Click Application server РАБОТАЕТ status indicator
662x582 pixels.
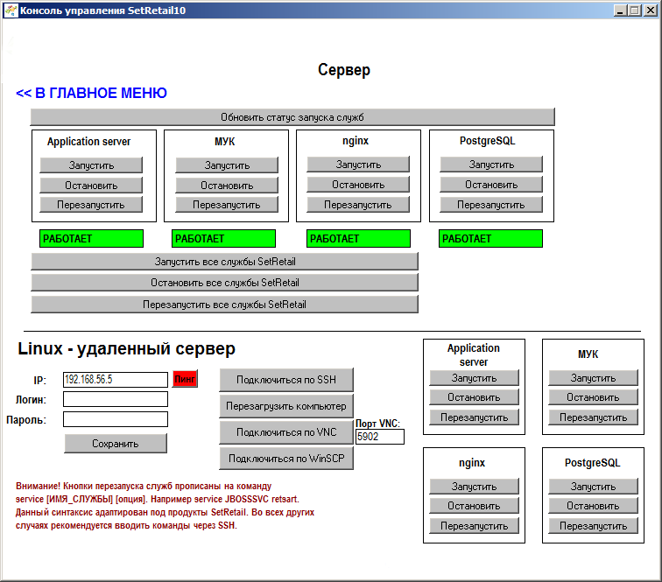coord(92,238)
